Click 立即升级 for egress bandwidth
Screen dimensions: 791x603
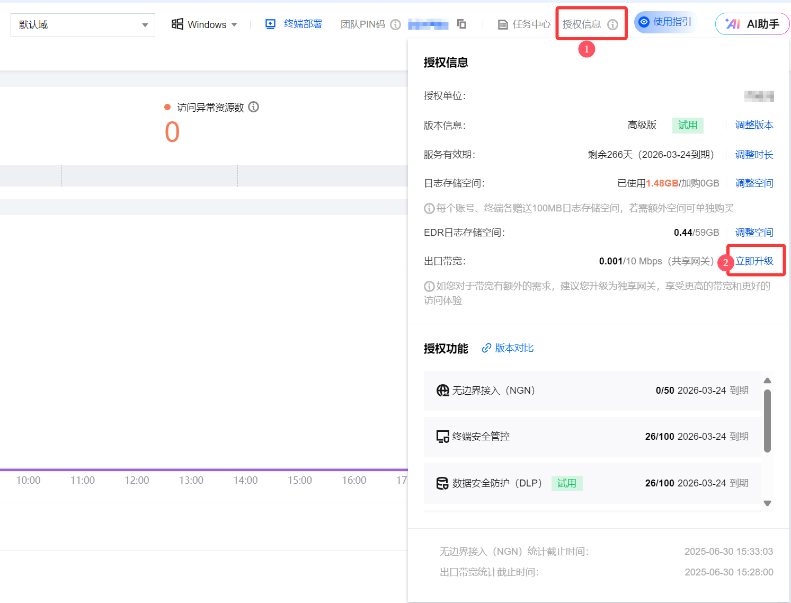point(754,261)
